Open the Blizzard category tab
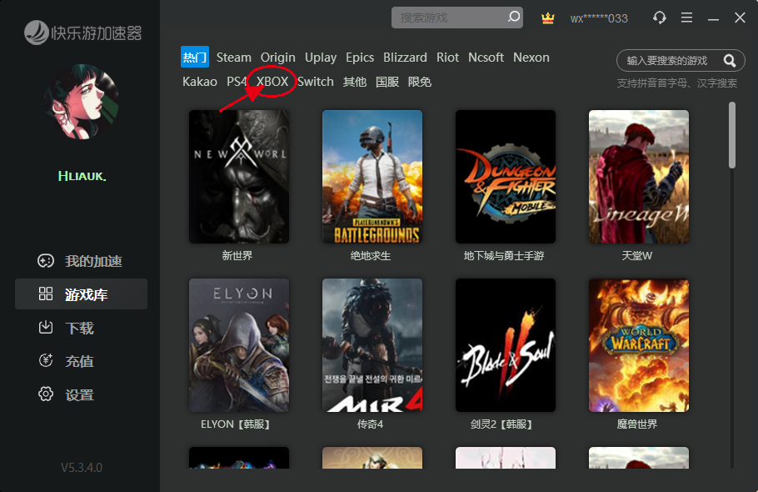Screen dimensions: 758x492 click(405, 57)
